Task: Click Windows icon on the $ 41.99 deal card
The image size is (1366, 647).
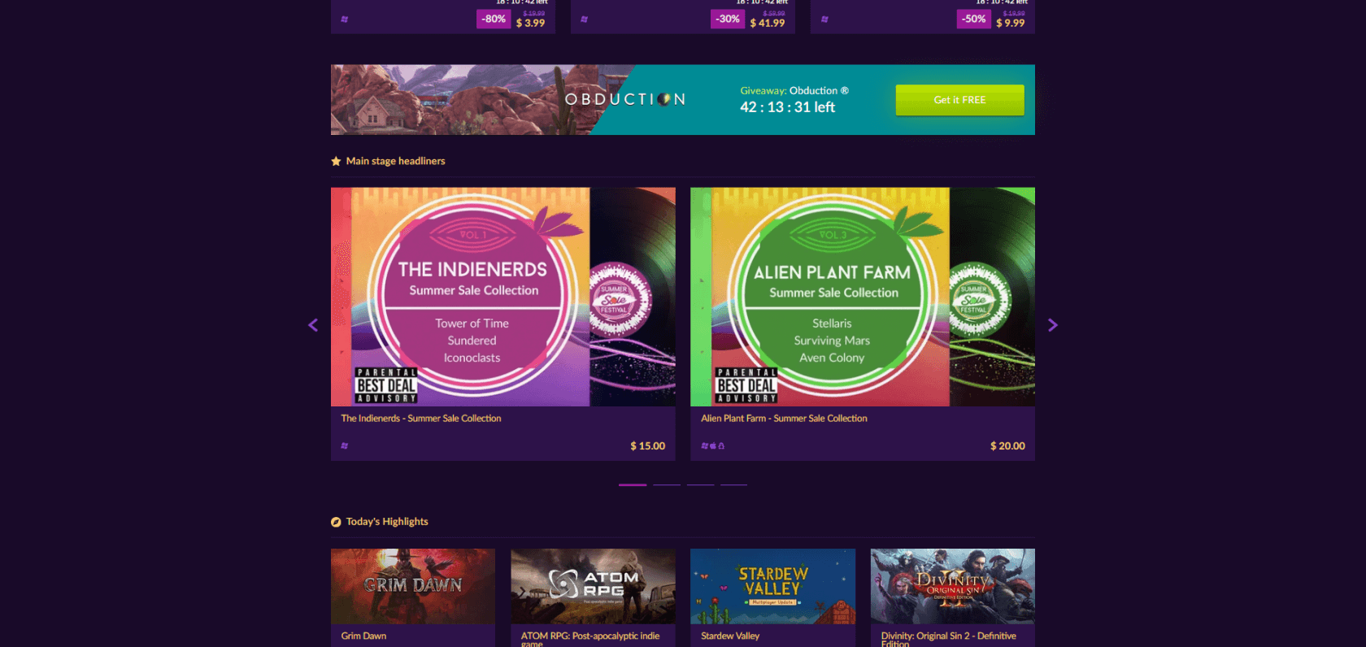Action: (x=585, y=19)
